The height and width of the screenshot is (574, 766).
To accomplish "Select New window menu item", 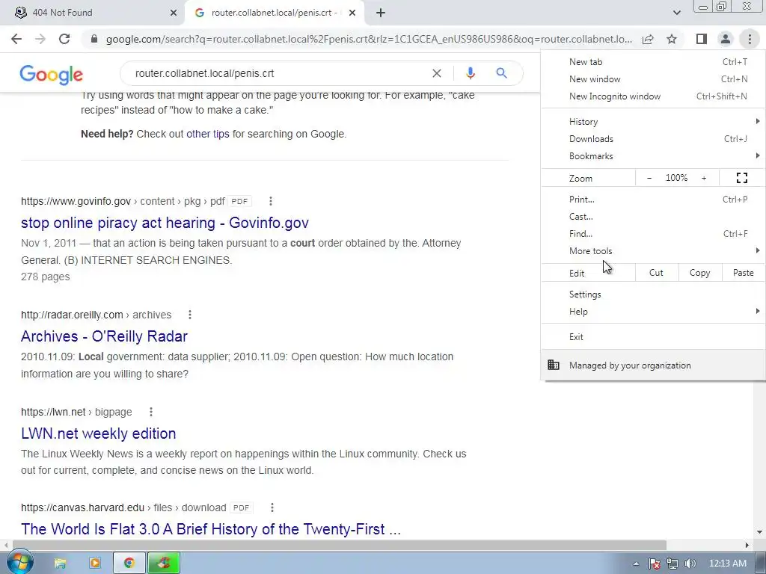I will pyautogui.click(x=653, y=79).
